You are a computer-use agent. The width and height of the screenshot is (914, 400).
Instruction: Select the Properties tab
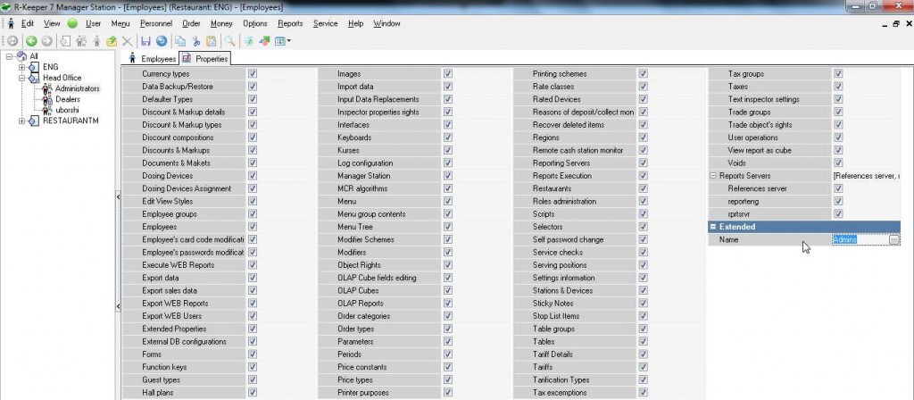tap(204, 59)
